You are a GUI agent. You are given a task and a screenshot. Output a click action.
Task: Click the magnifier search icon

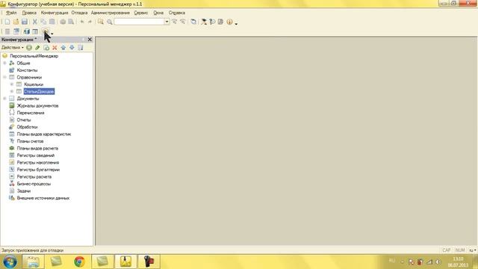click(110, 22)
